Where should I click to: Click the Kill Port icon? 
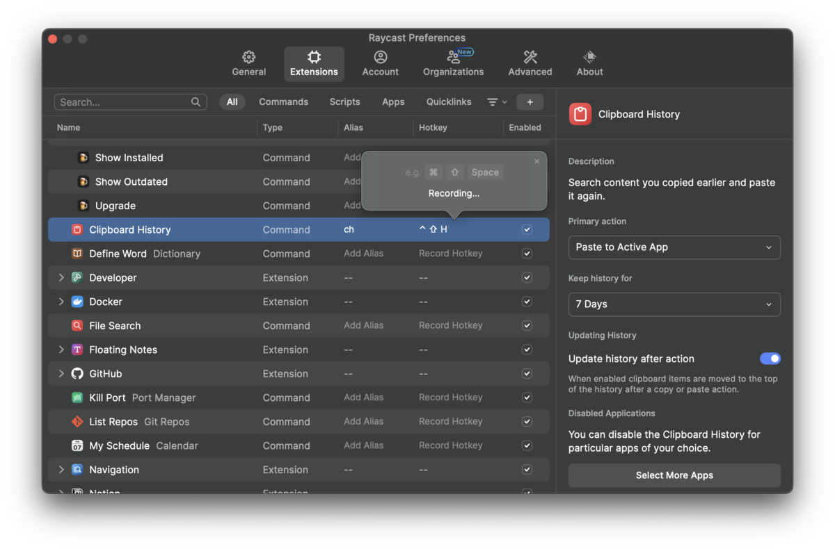coord(77,398)
